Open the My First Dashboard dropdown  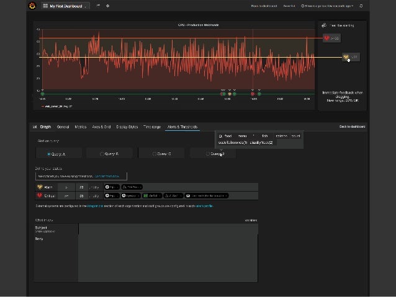(66, 6)
